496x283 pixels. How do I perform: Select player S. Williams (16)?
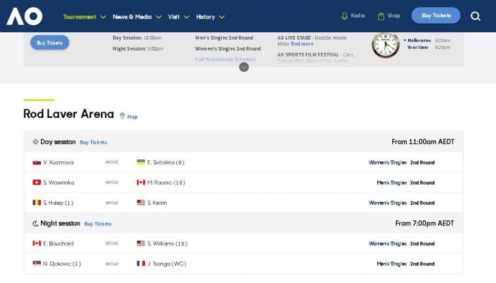pyautogui.click(x=167, y=243)
